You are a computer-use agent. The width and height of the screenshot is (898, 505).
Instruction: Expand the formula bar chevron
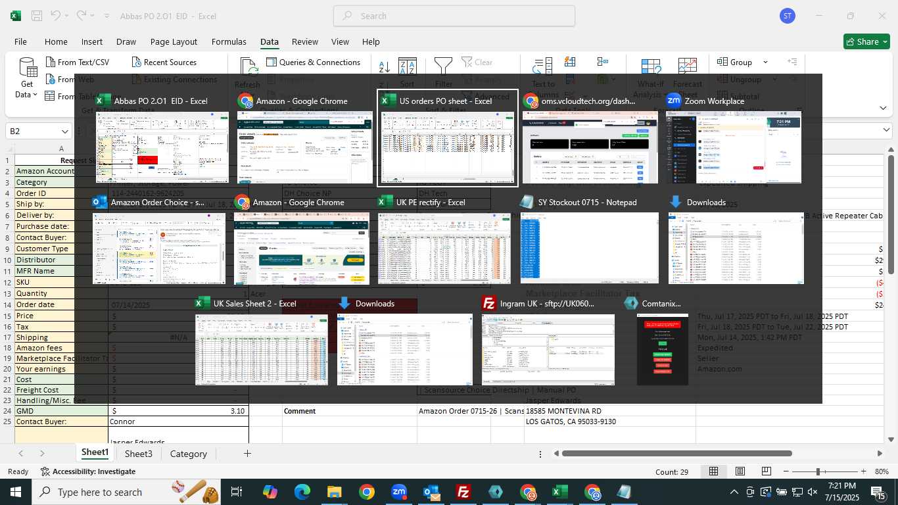(x=886, y=130)
